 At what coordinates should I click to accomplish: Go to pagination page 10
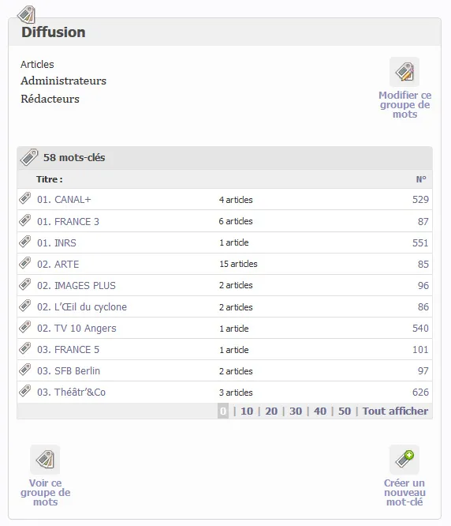pyautogui.click(x=247, y=411)
